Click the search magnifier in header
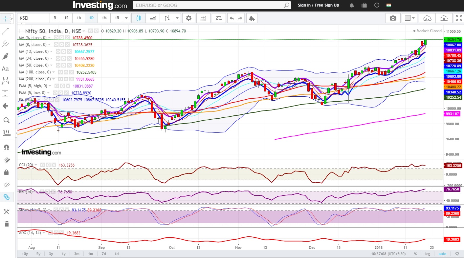Image resolution: width=464 pixels, height=258 pixels. pyautogui.click(x=287, y=5)
